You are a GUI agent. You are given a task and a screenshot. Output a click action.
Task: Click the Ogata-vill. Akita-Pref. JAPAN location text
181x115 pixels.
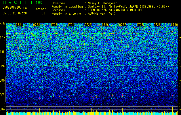[128, 7]
